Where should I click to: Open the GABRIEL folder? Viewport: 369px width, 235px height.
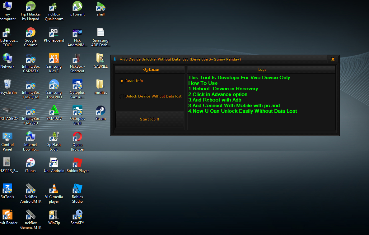tap(101, 61)
